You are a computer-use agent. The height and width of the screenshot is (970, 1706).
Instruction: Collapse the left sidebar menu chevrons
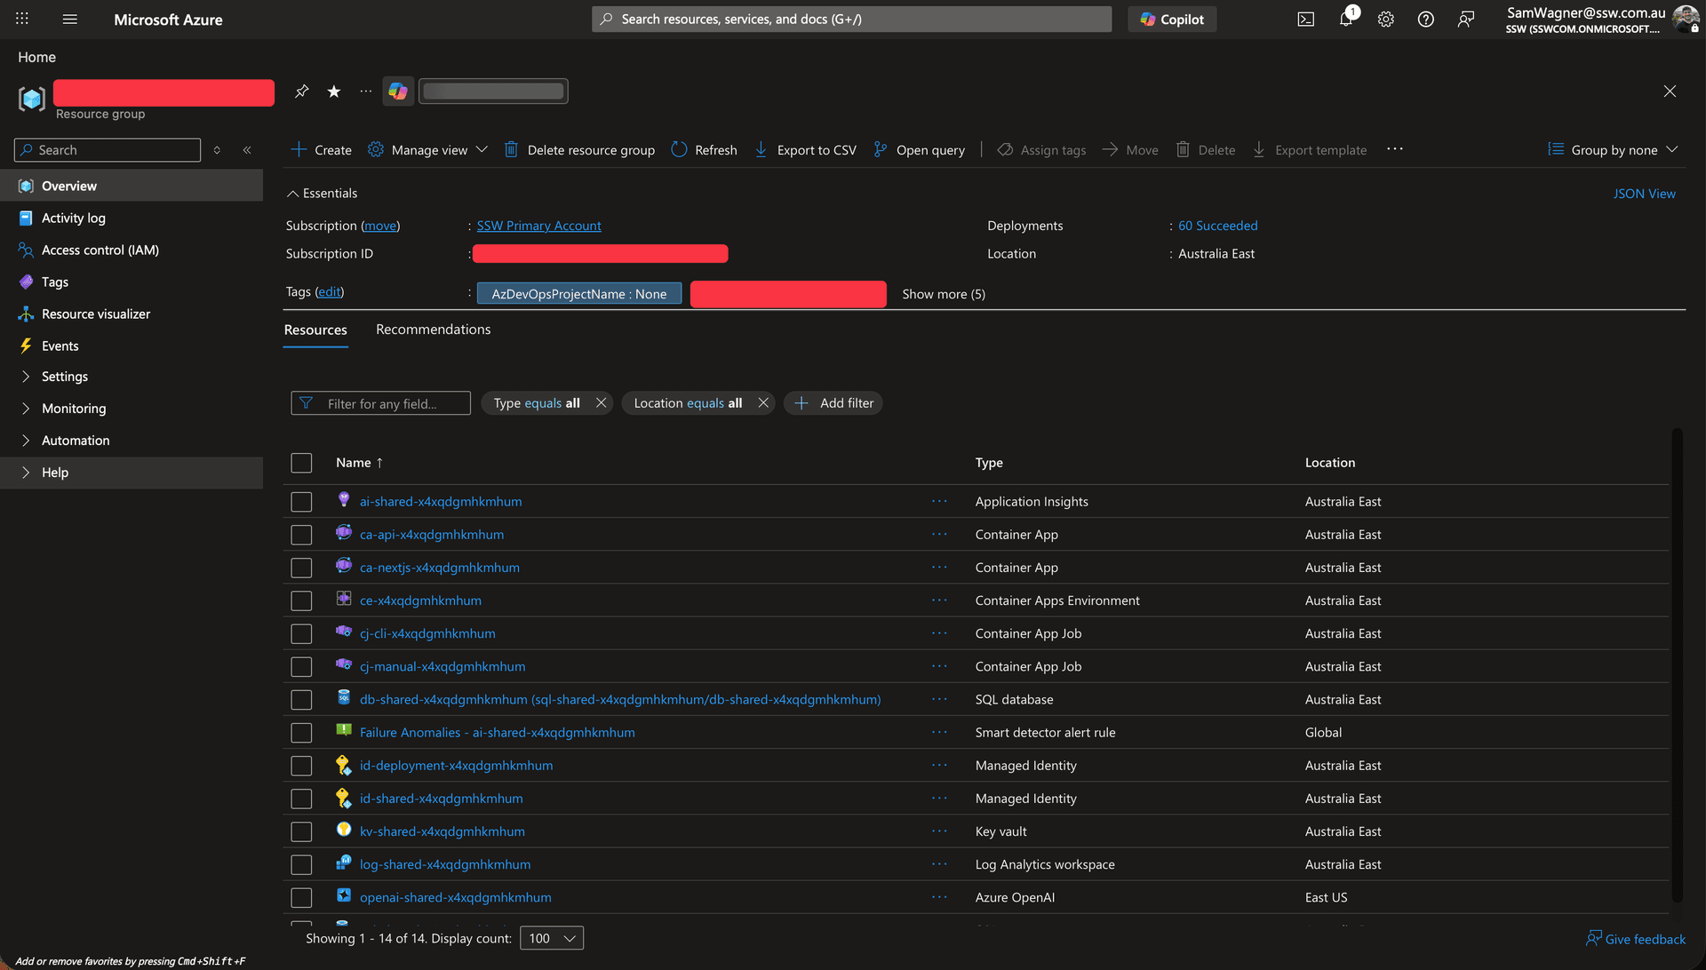coord(247,150)
